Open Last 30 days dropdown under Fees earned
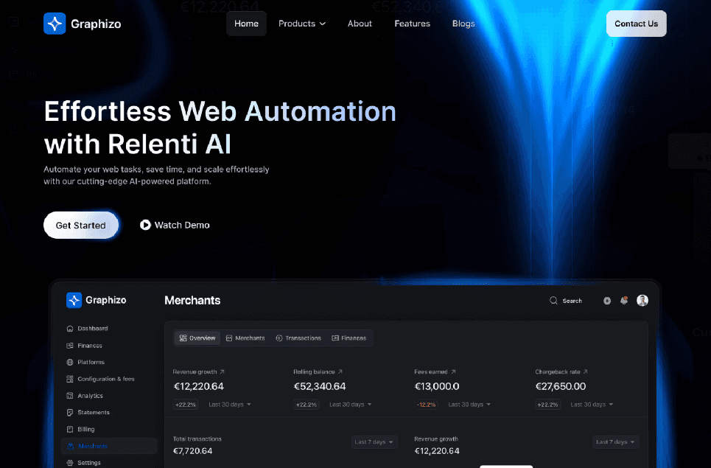The image size is (711, 468). click(x=470, y=405)
